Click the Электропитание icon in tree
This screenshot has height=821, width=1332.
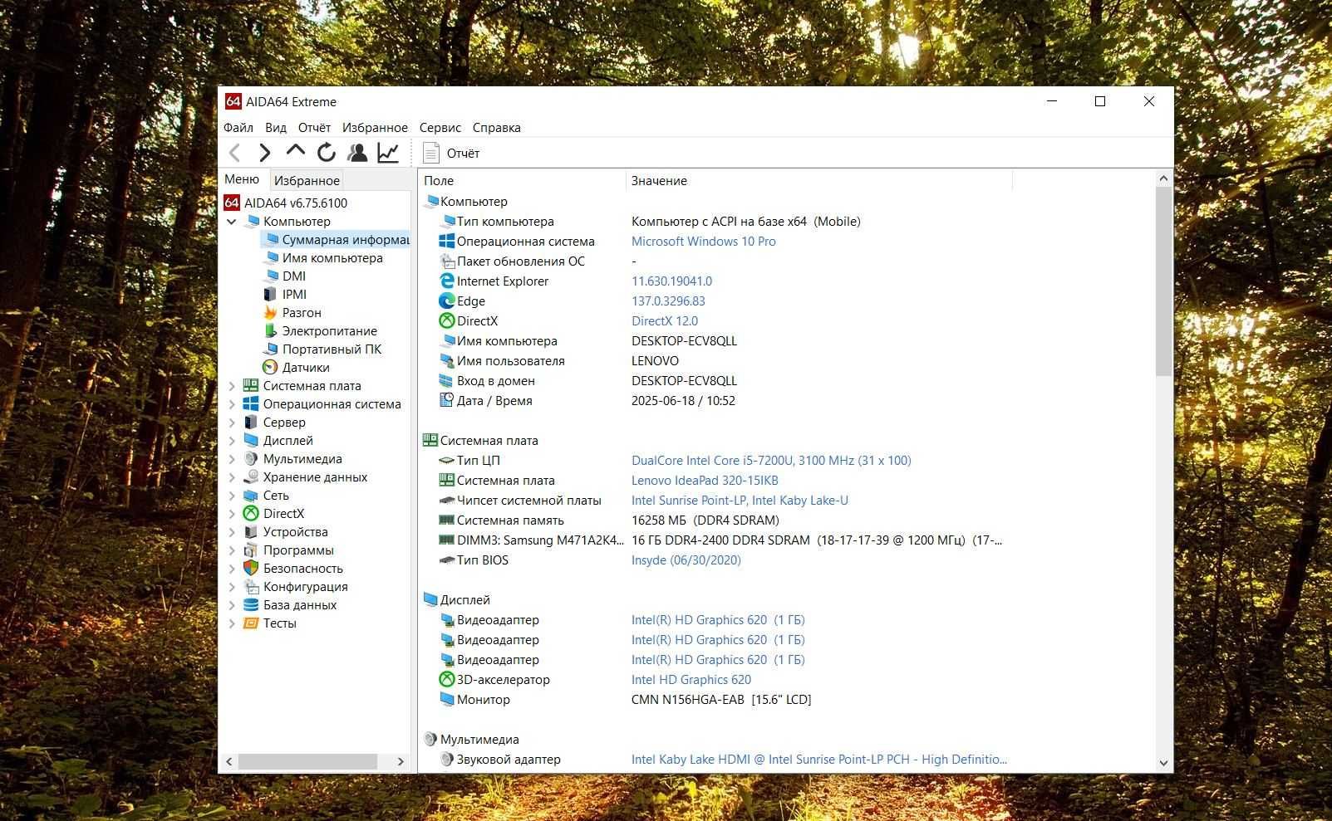coord(270,330)
